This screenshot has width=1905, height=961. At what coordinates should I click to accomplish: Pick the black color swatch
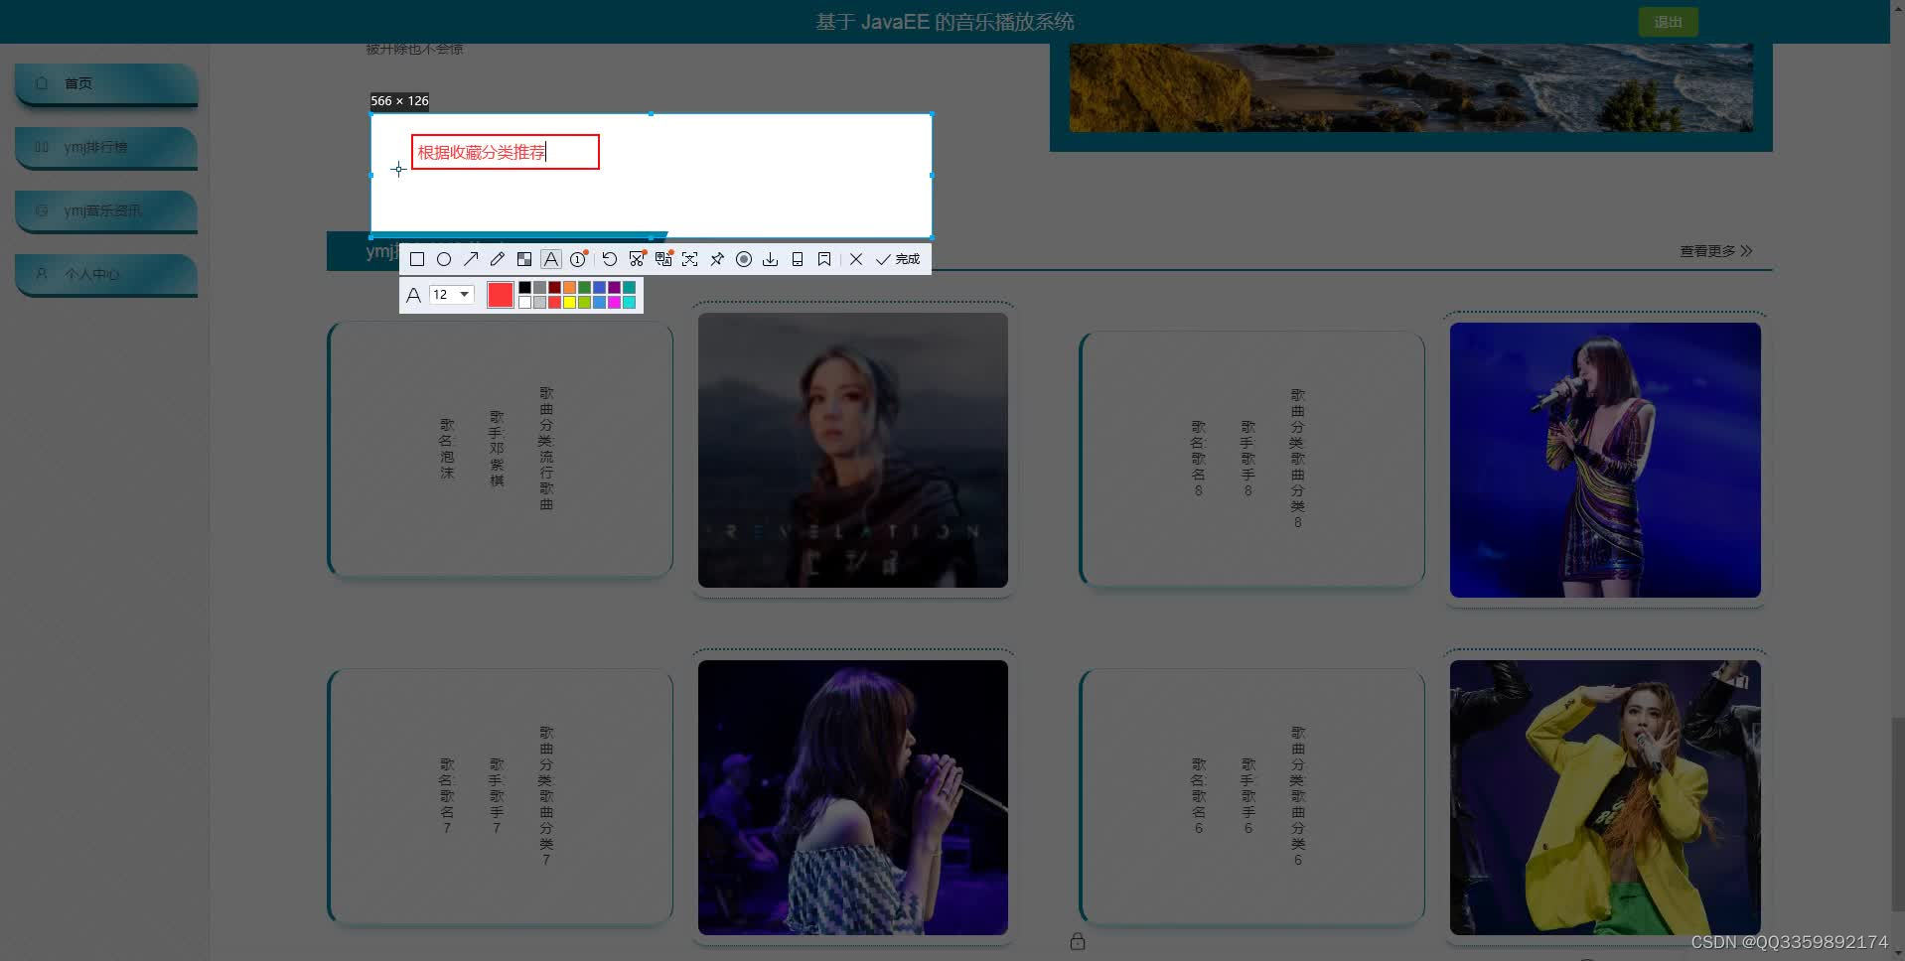coord(524,288)
